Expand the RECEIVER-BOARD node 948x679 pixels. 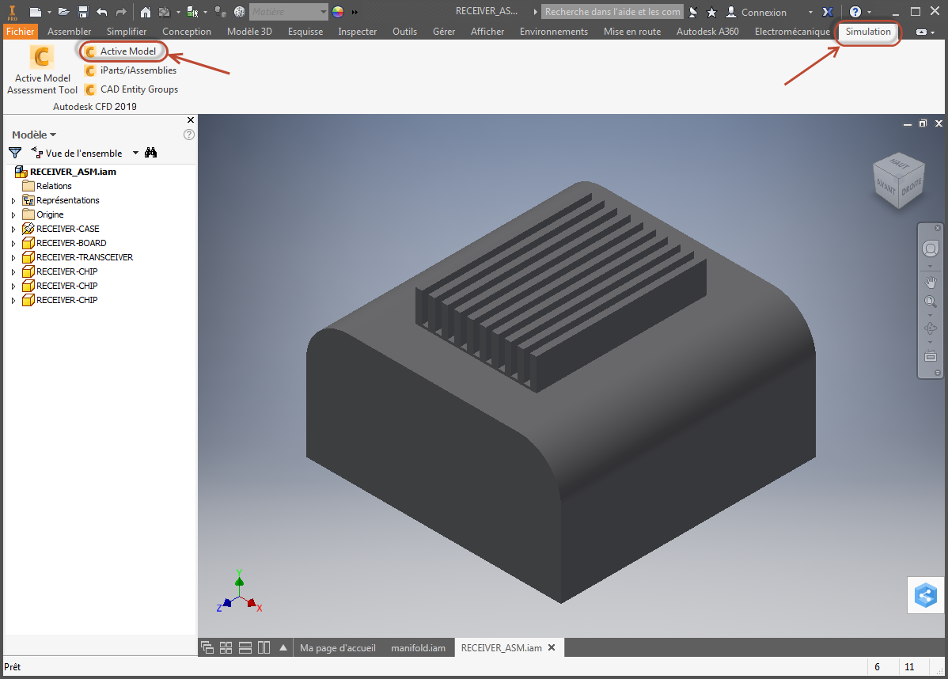point(13,243)
